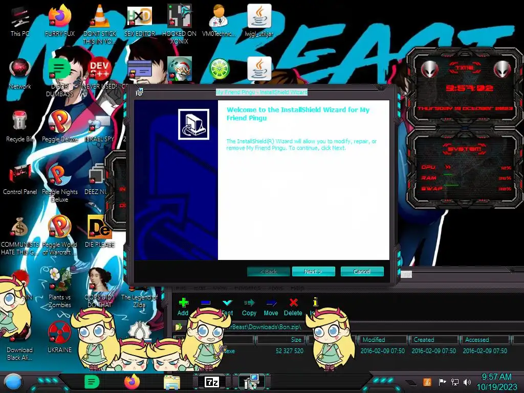Click the 7-Zip address bar path Bon.zip

(266, 327)
